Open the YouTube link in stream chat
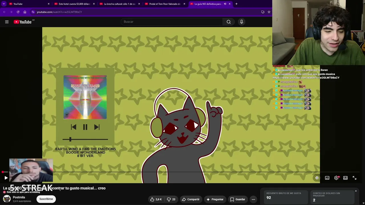Screen dimensions: 365x205 coord(306,78)
